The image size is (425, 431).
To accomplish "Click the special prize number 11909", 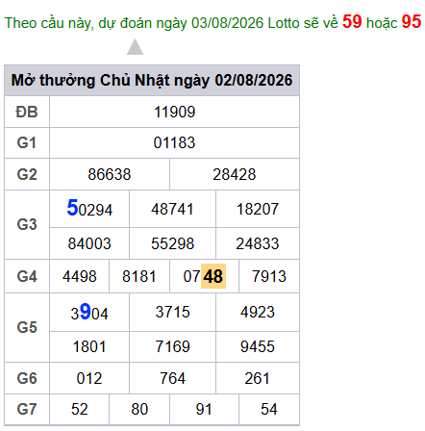I will point(175,113).
